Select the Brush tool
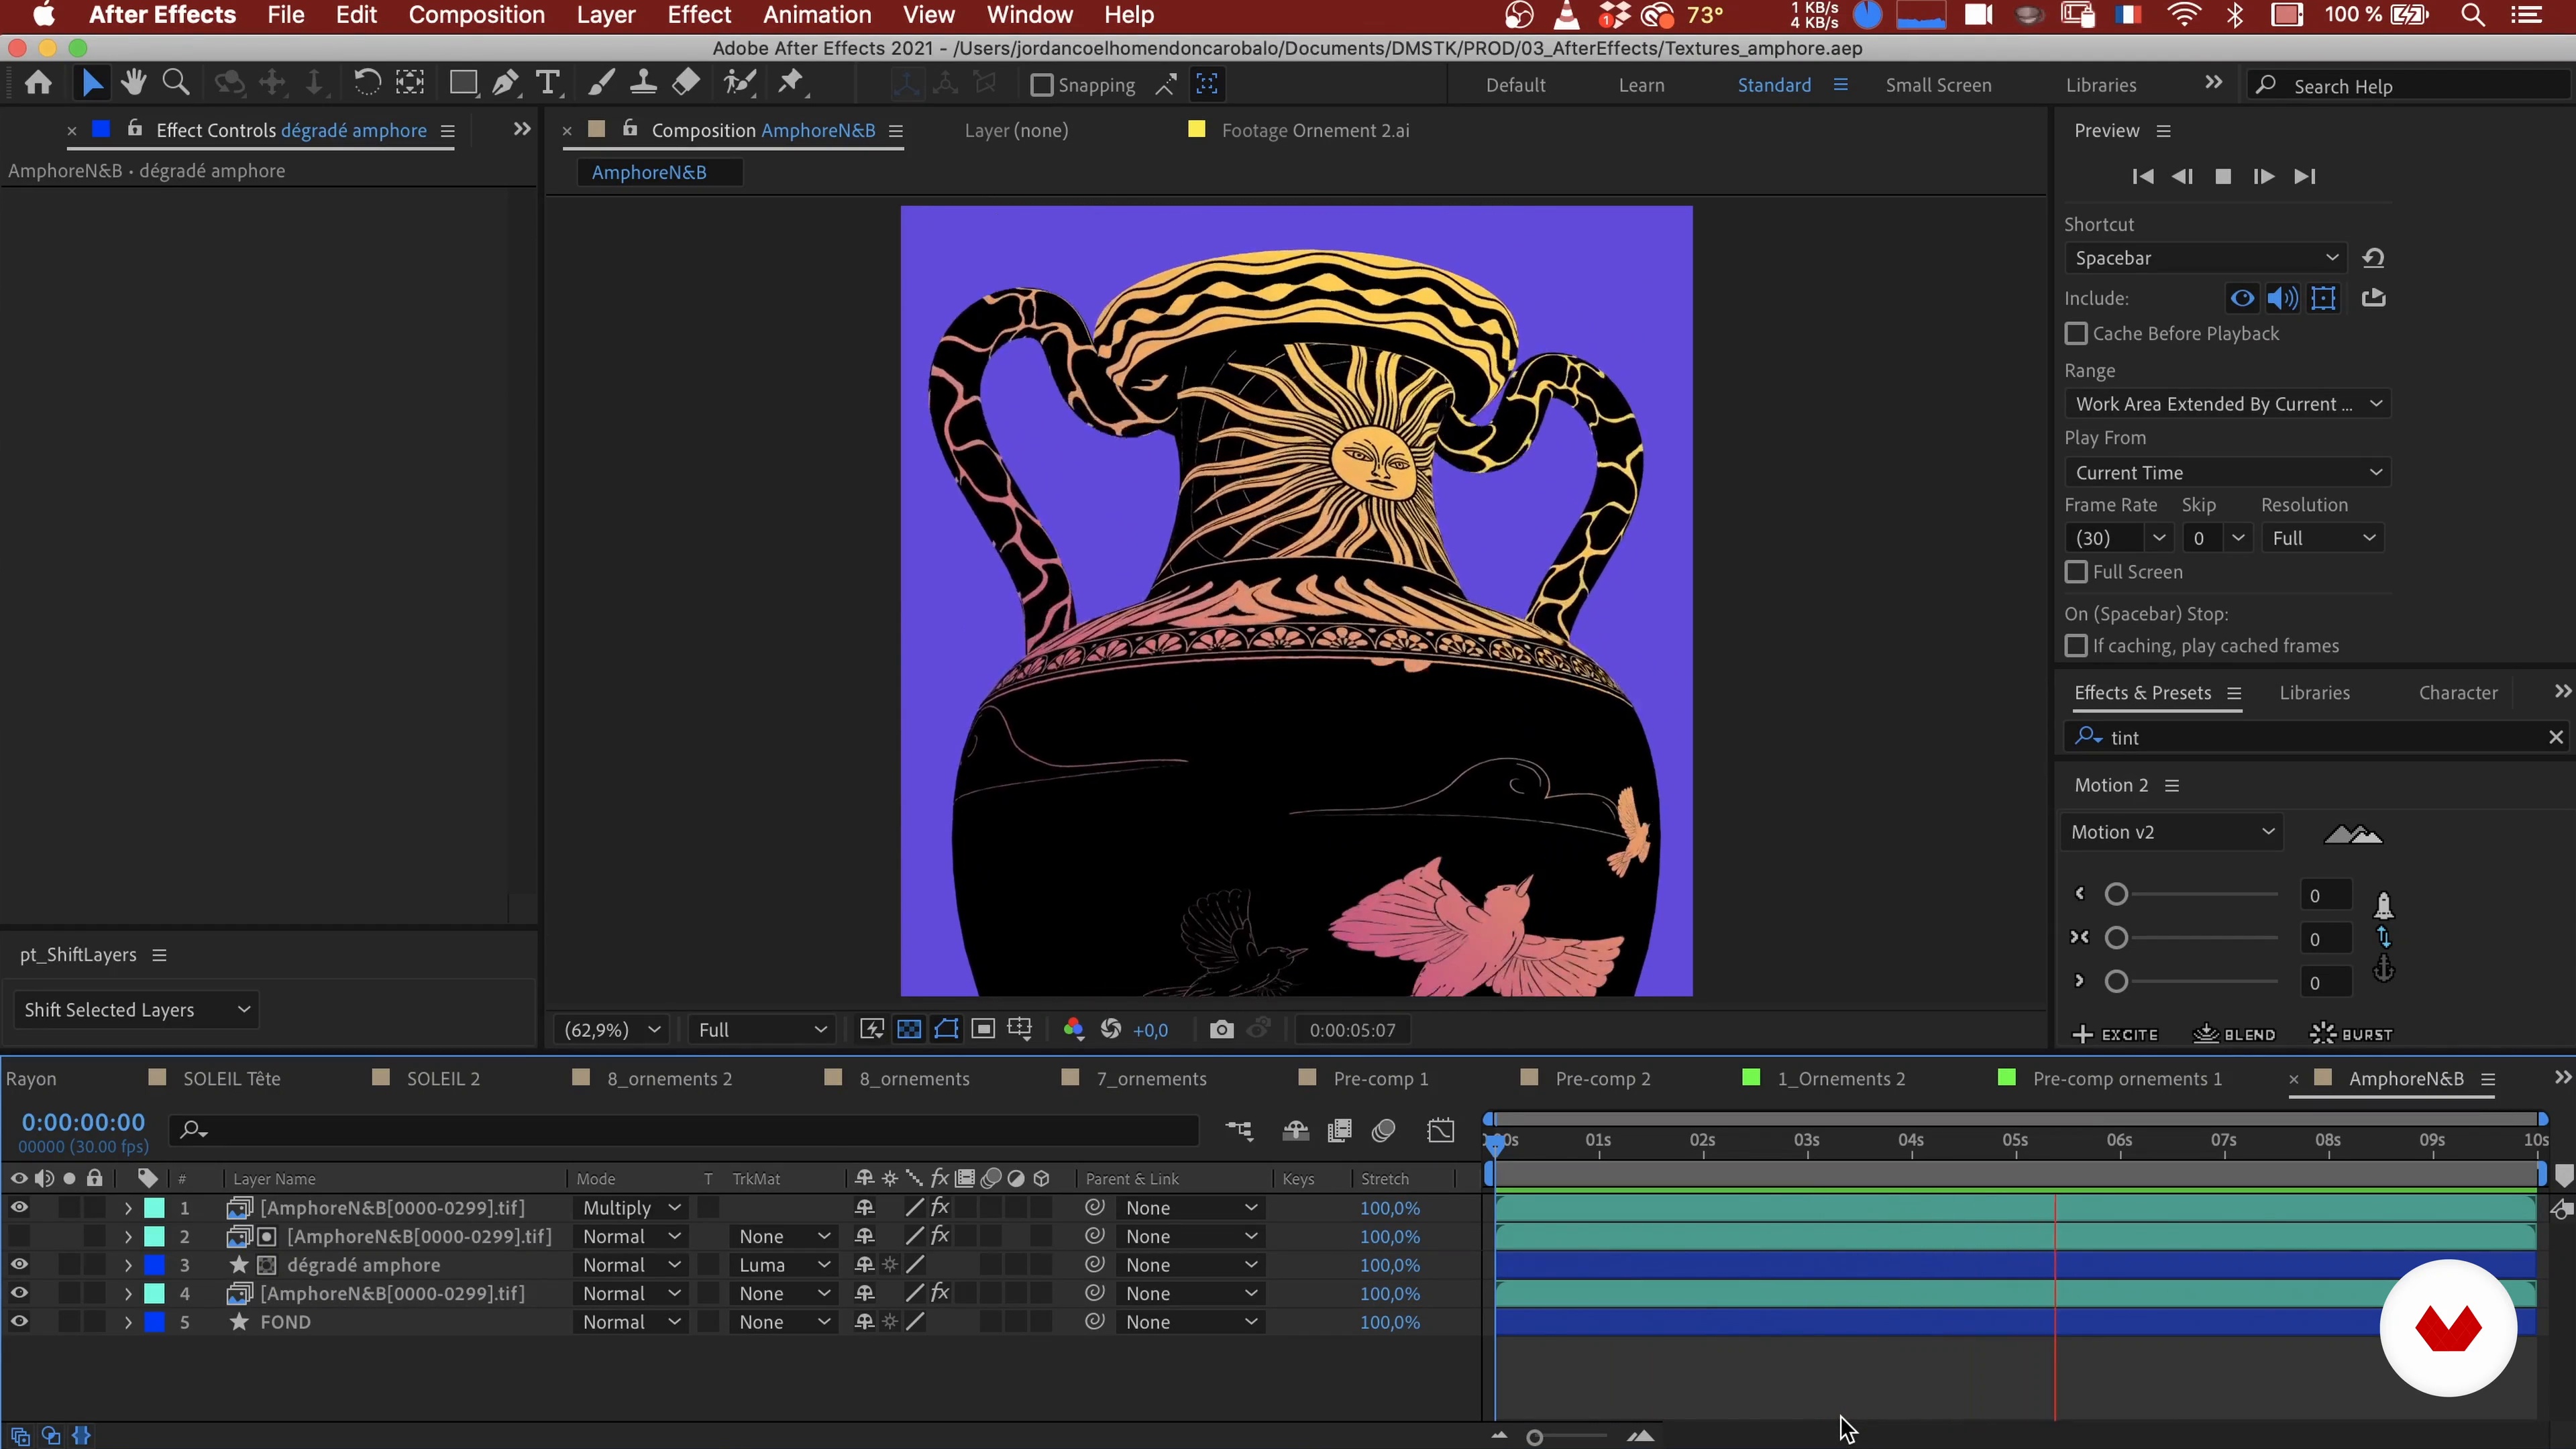Image resolution: width=2576 pixels, height=1449 pixels. (x=600, y=83)
